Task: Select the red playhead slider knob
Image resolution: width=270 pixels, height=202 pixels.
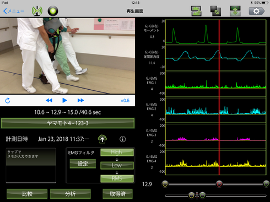Action: pyautogui.click(x=219, y=184)
